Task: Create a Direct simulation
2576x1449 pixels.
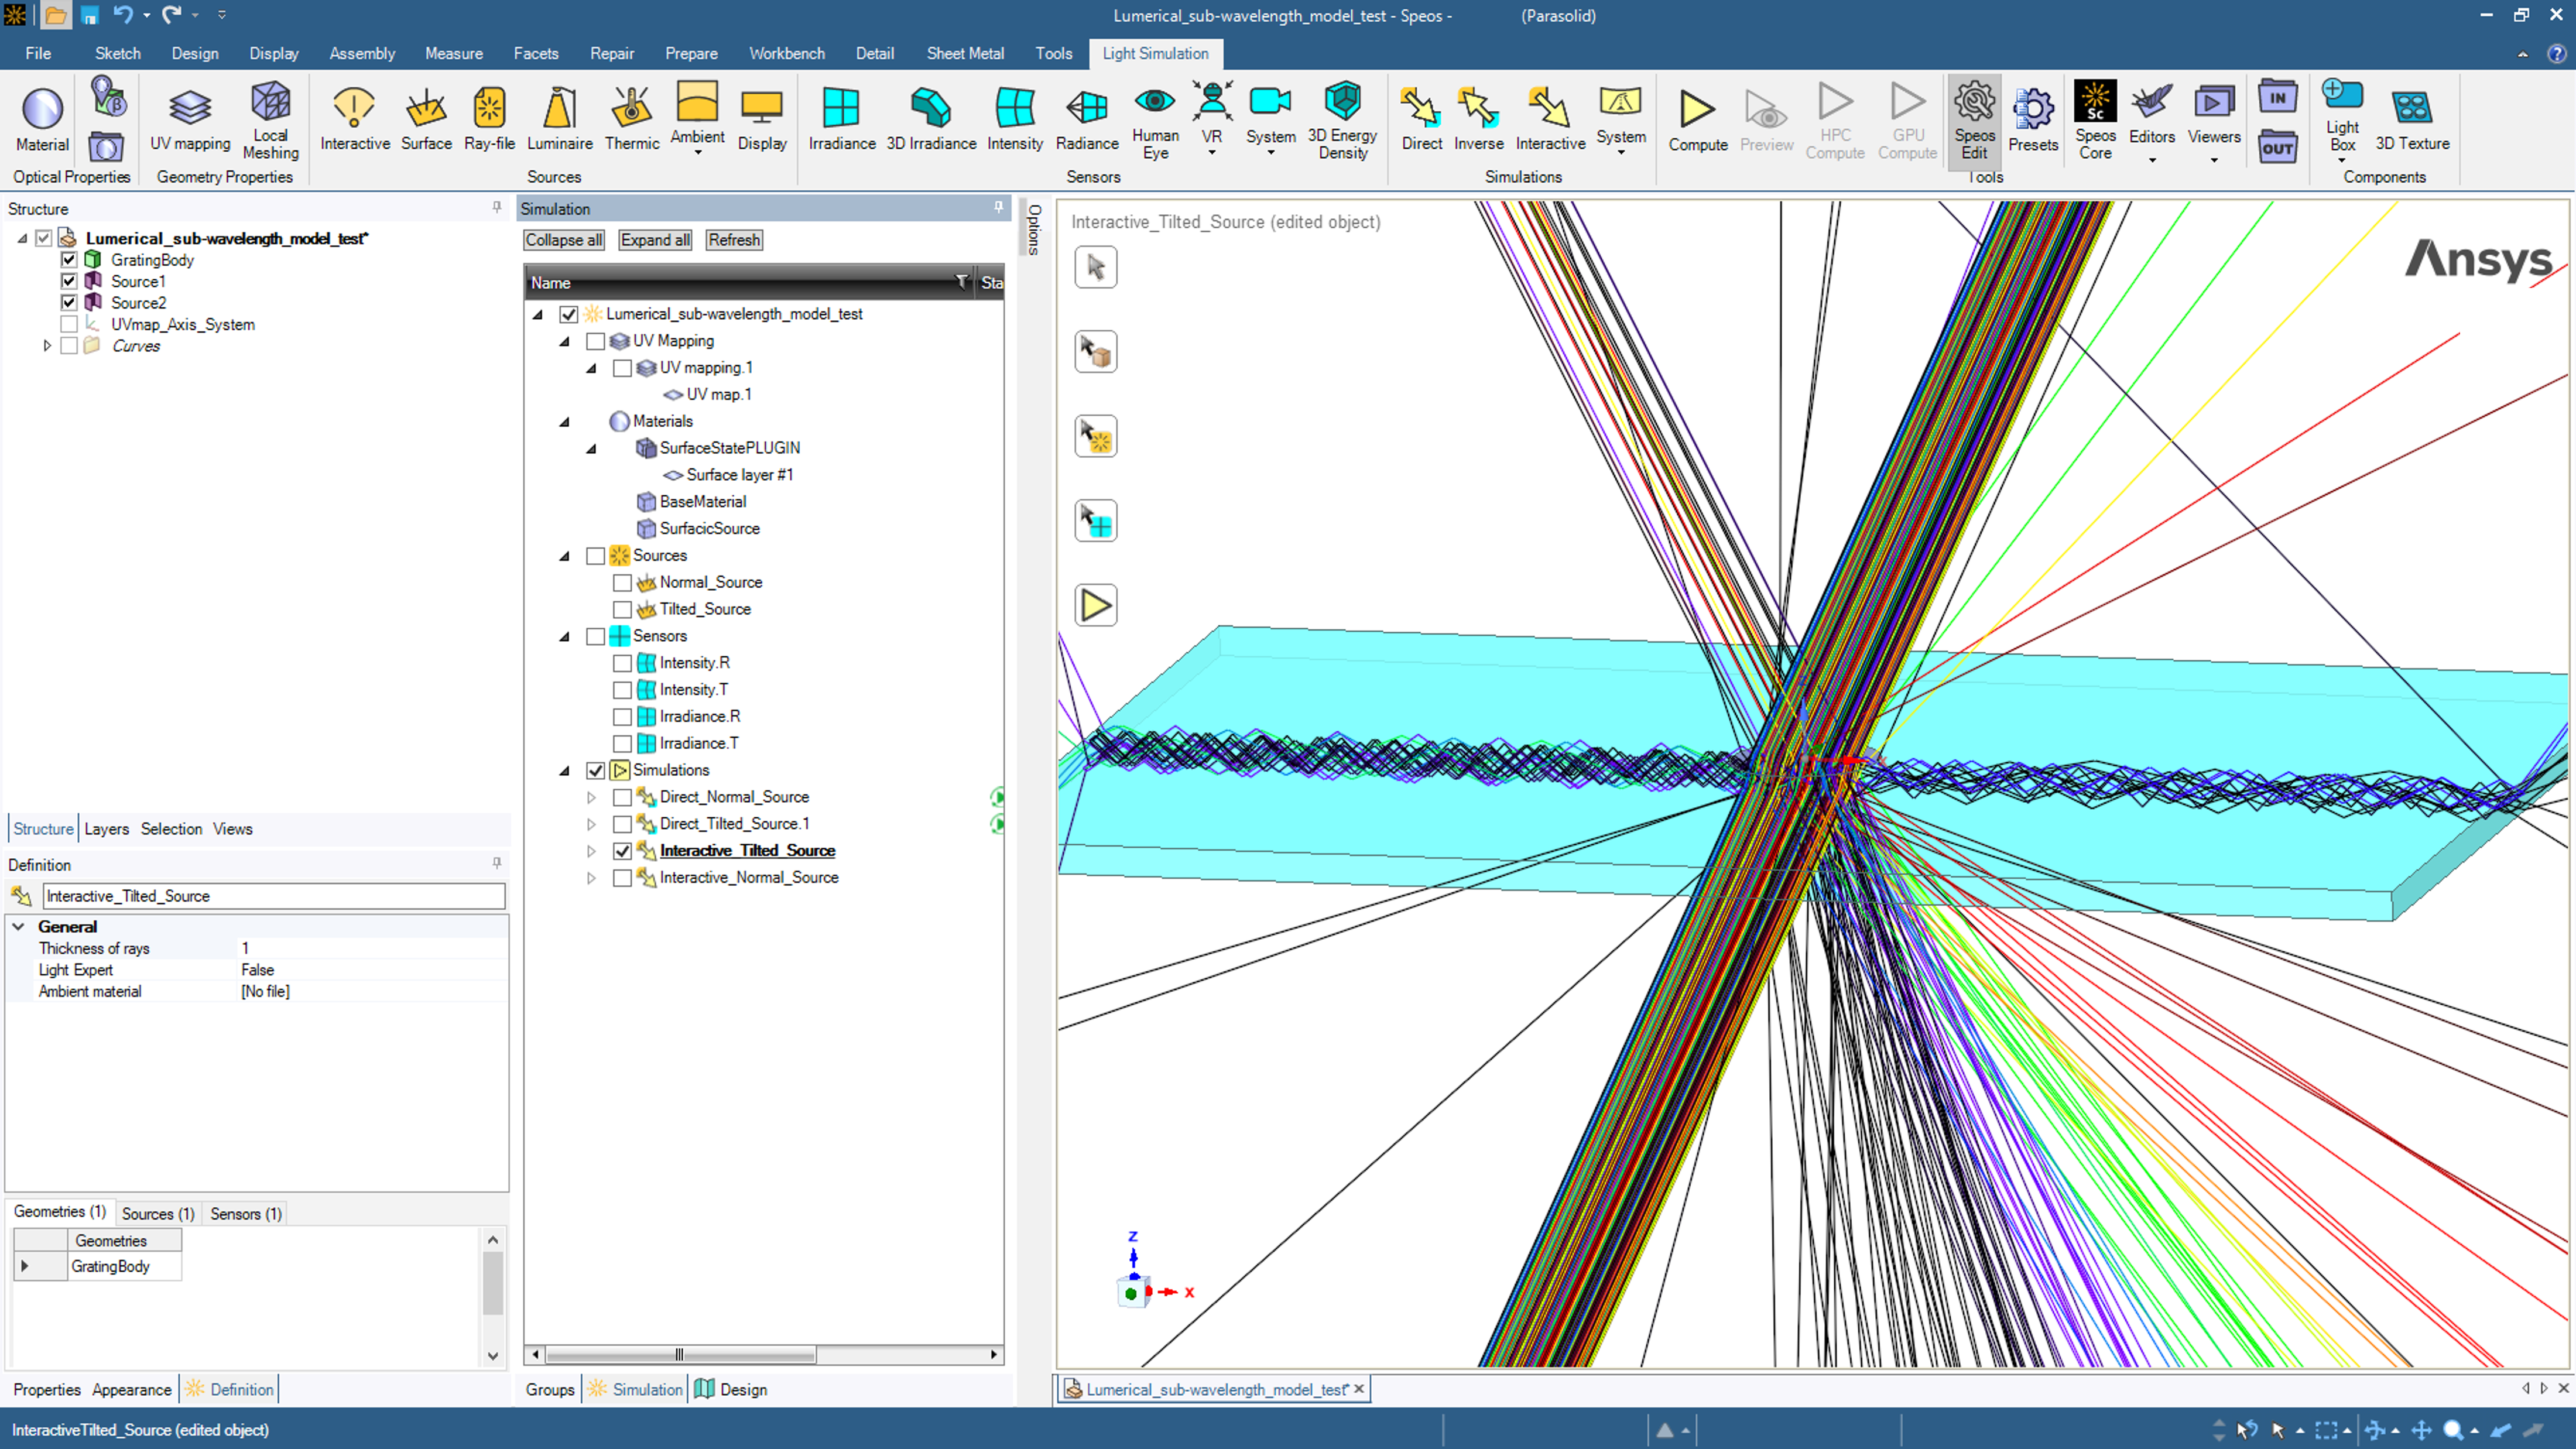Action: [x=1421, y=119]
